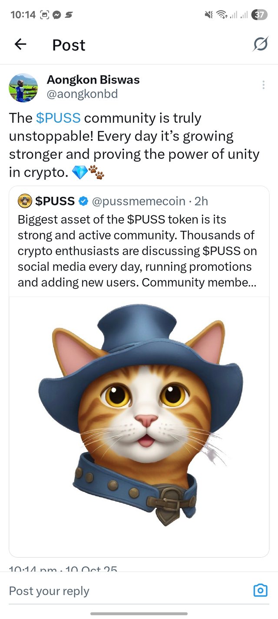This screenshot has width=278, height=619.
Task: Tap the Aongkon Biswas display name
Action: [x=93, y=80]
